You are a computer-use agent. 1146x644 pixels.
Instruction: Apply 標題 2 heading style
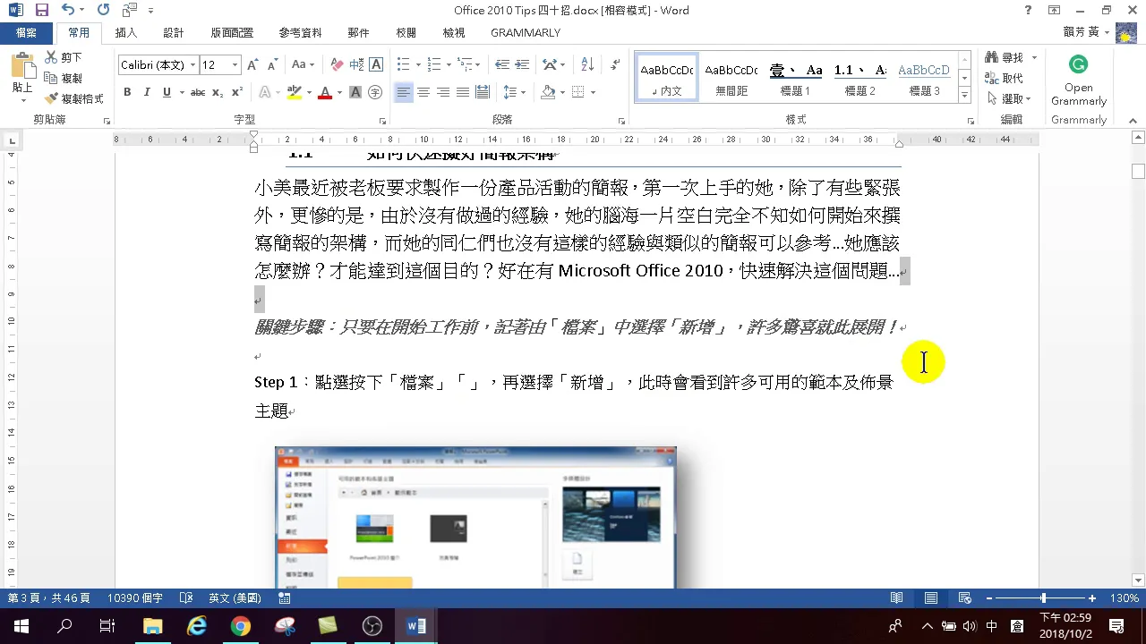(860, 80)
